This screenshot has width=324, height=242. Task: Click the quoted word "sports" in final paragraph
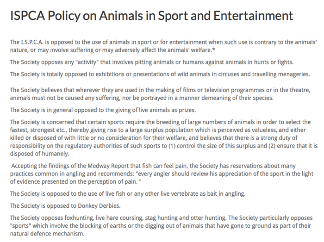click(20, 226)
